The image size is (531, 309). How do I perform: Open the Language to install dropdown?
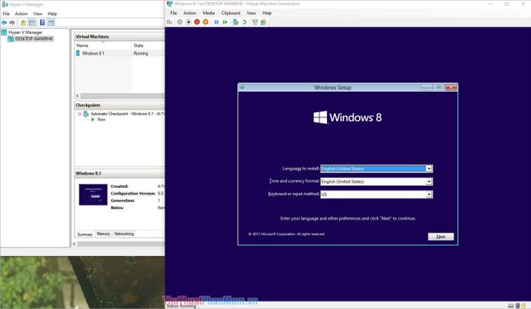click(x=429, y=168)
